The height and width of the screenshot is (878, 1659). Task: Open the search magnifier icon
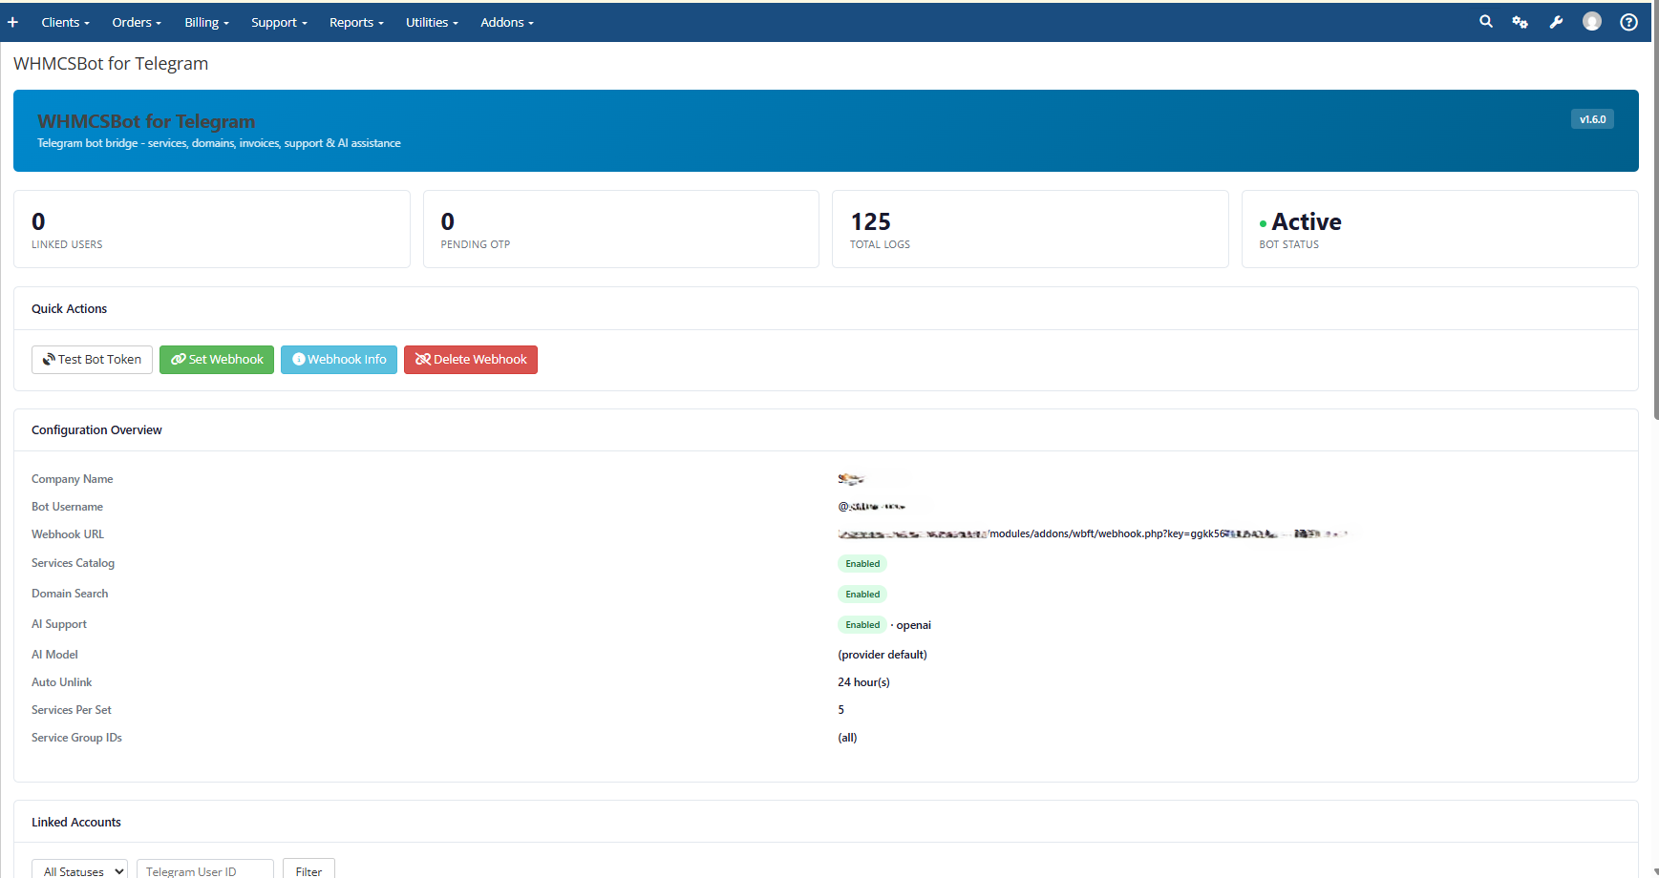click(1485, 22)
